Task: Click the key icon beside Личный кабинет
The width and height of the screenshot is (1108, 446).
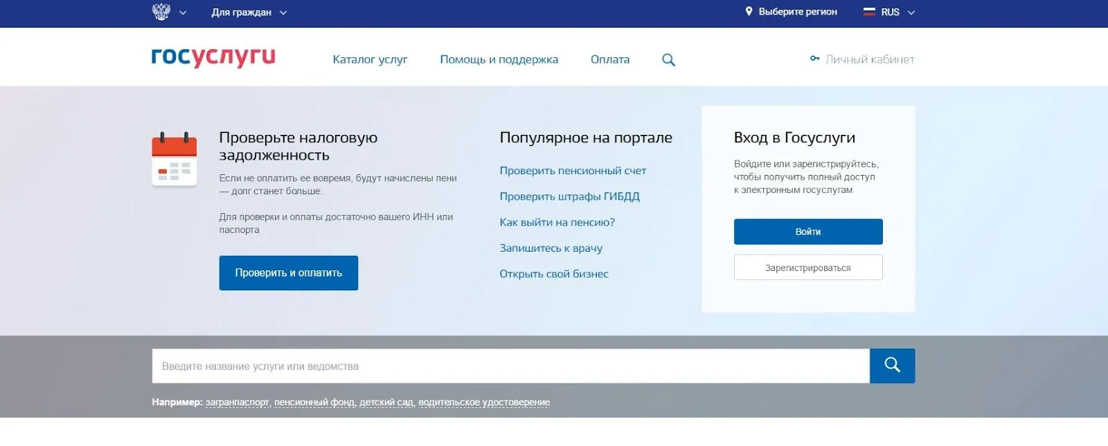Action: tap(815, 59)
